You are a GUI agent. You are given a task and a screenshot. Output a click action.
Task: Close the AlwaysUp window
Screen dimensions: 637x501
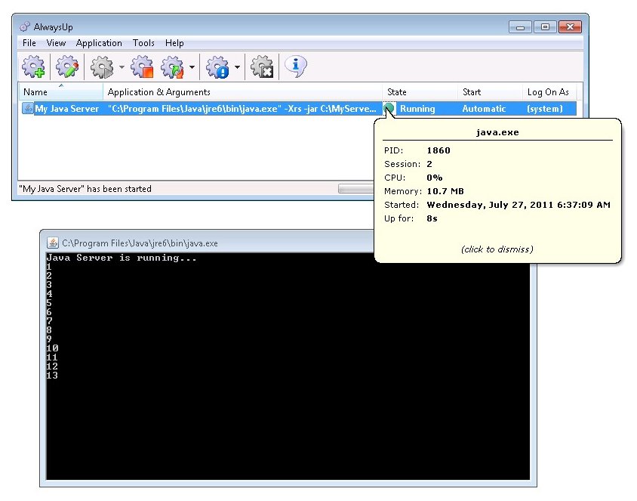[x=570, y=27]
